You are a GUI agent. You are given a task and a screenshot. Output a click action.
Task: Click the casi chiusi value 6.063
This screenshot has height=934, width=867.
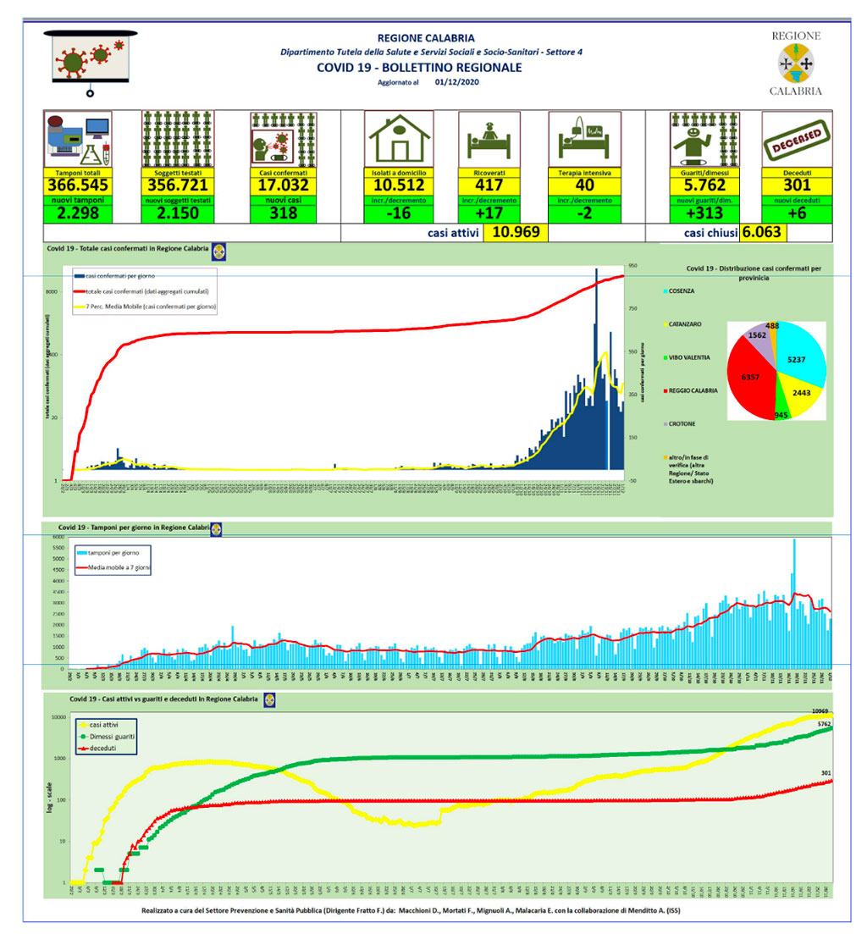[762, 232]
